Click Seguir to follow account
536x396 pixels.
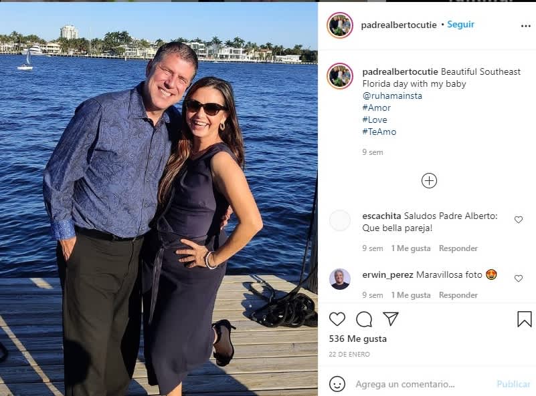(x=460, y=25)
